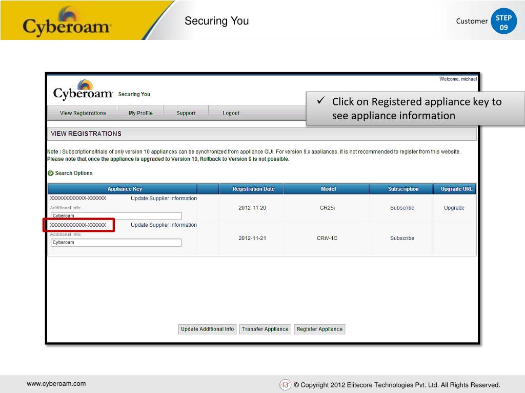Click the Upgrade link for CR25i
This screenshot has width=525, height=393.
tap(454, 208)
